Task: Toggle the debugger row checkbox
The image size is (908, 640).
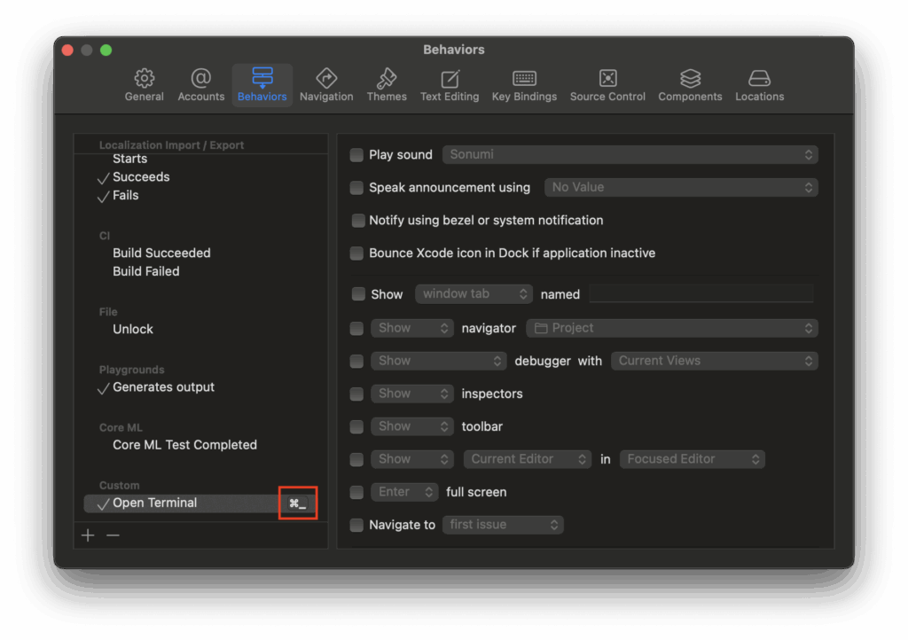Action: [x=356, y=361]
